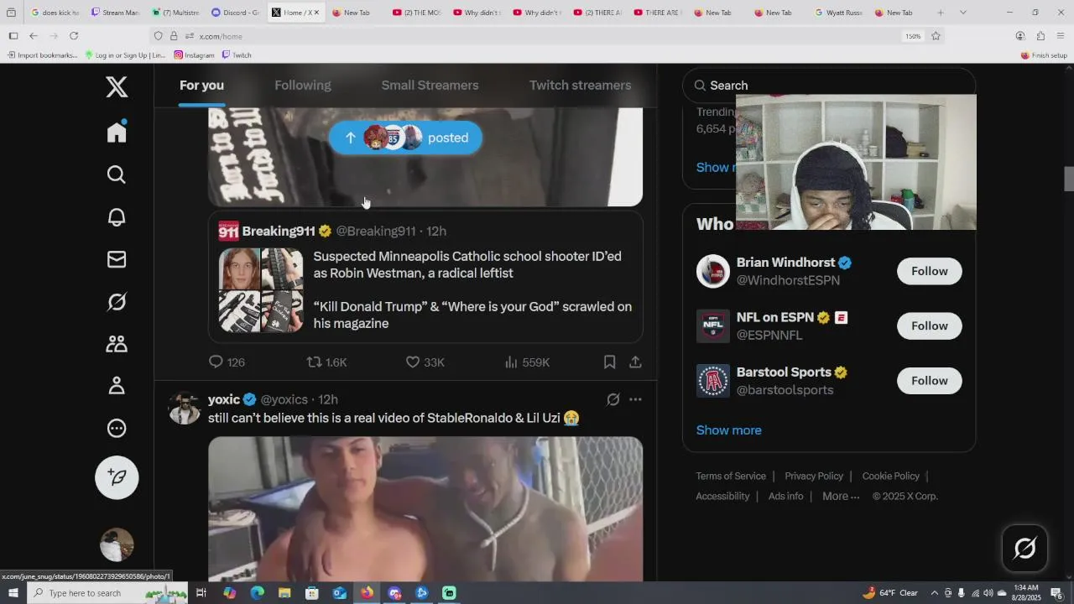1074x604 pixels.
Task: Follow Brian Windhorst
Action: [x=929, y=271]
